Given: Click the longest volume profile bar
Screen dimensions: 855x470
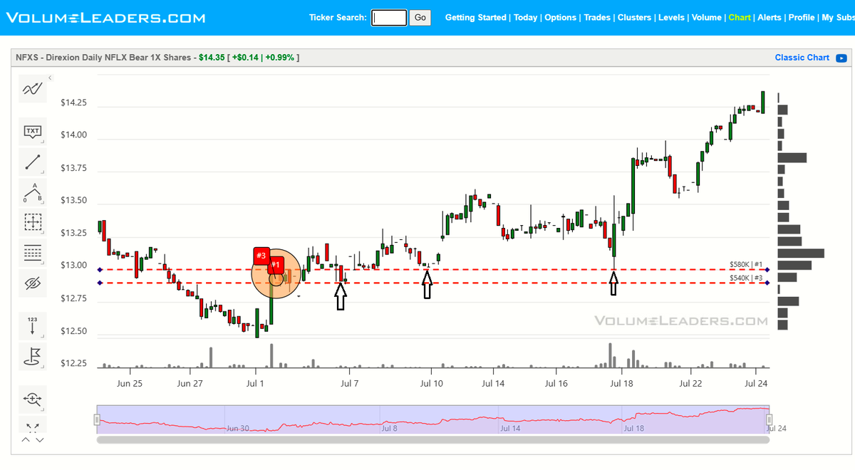Looking at the screenshot, I should click(x=801, y=253).
